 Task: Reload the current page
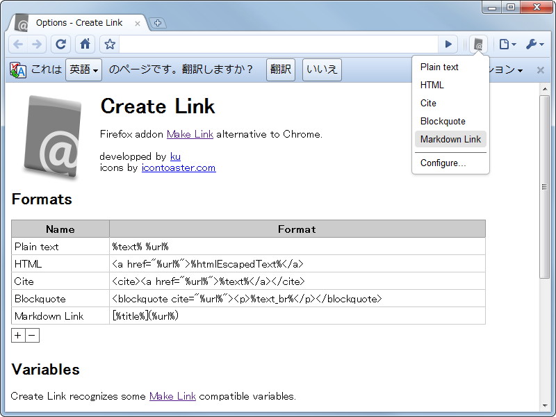[x=61, y=44]
